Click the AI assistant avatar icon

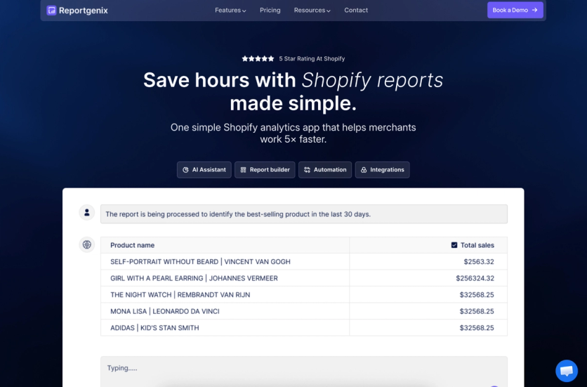tap(87, 244)
